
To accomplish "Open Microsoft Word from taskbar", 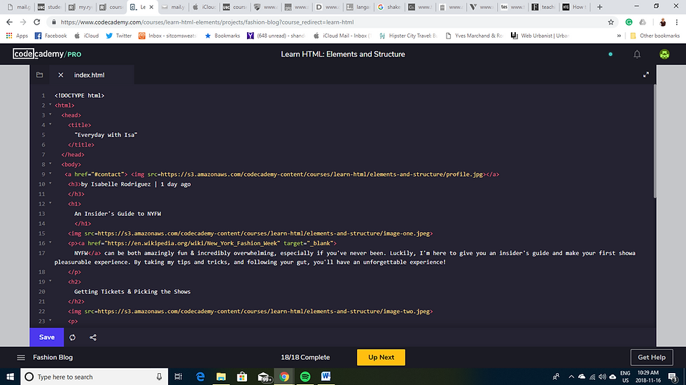I will (326, 377).
